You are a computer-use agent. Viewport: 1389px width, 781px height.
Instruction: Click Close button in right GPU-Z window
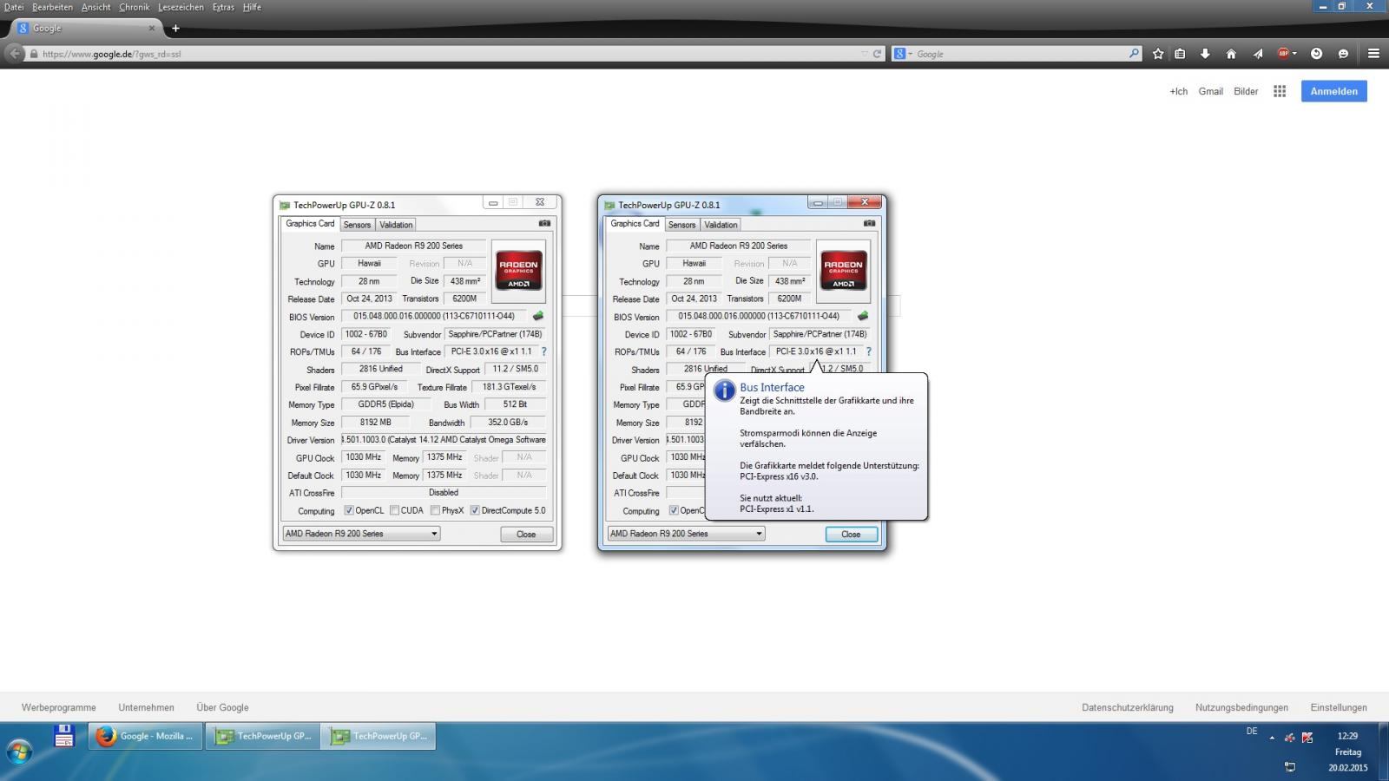point(851,535)
